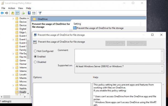Image resolution: width=168 pixels, height=106 pixels.
Task: Click the Next Setting button
Action: 137,43
